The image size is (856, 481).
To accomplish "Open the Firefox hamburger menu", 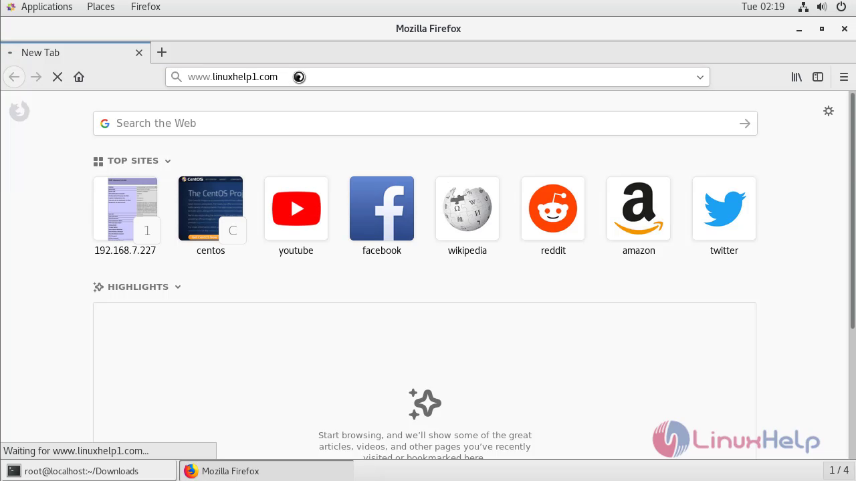I will (844, 77).
